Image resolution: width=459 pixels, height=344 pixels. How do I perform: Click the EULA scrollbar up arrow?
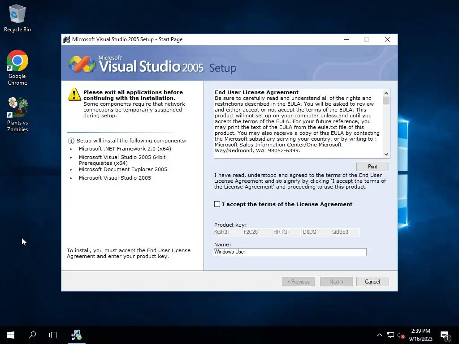[386, 93]
